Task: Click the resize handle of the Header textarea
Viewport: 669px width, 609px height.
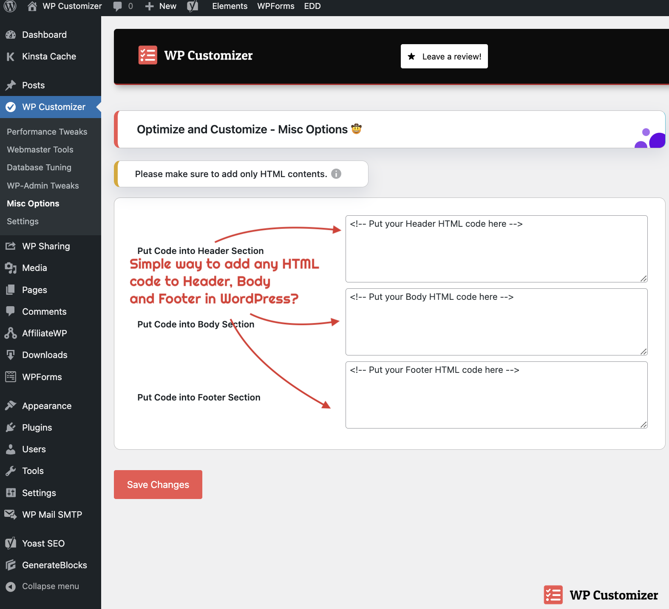Action: (x=643, y=279)
